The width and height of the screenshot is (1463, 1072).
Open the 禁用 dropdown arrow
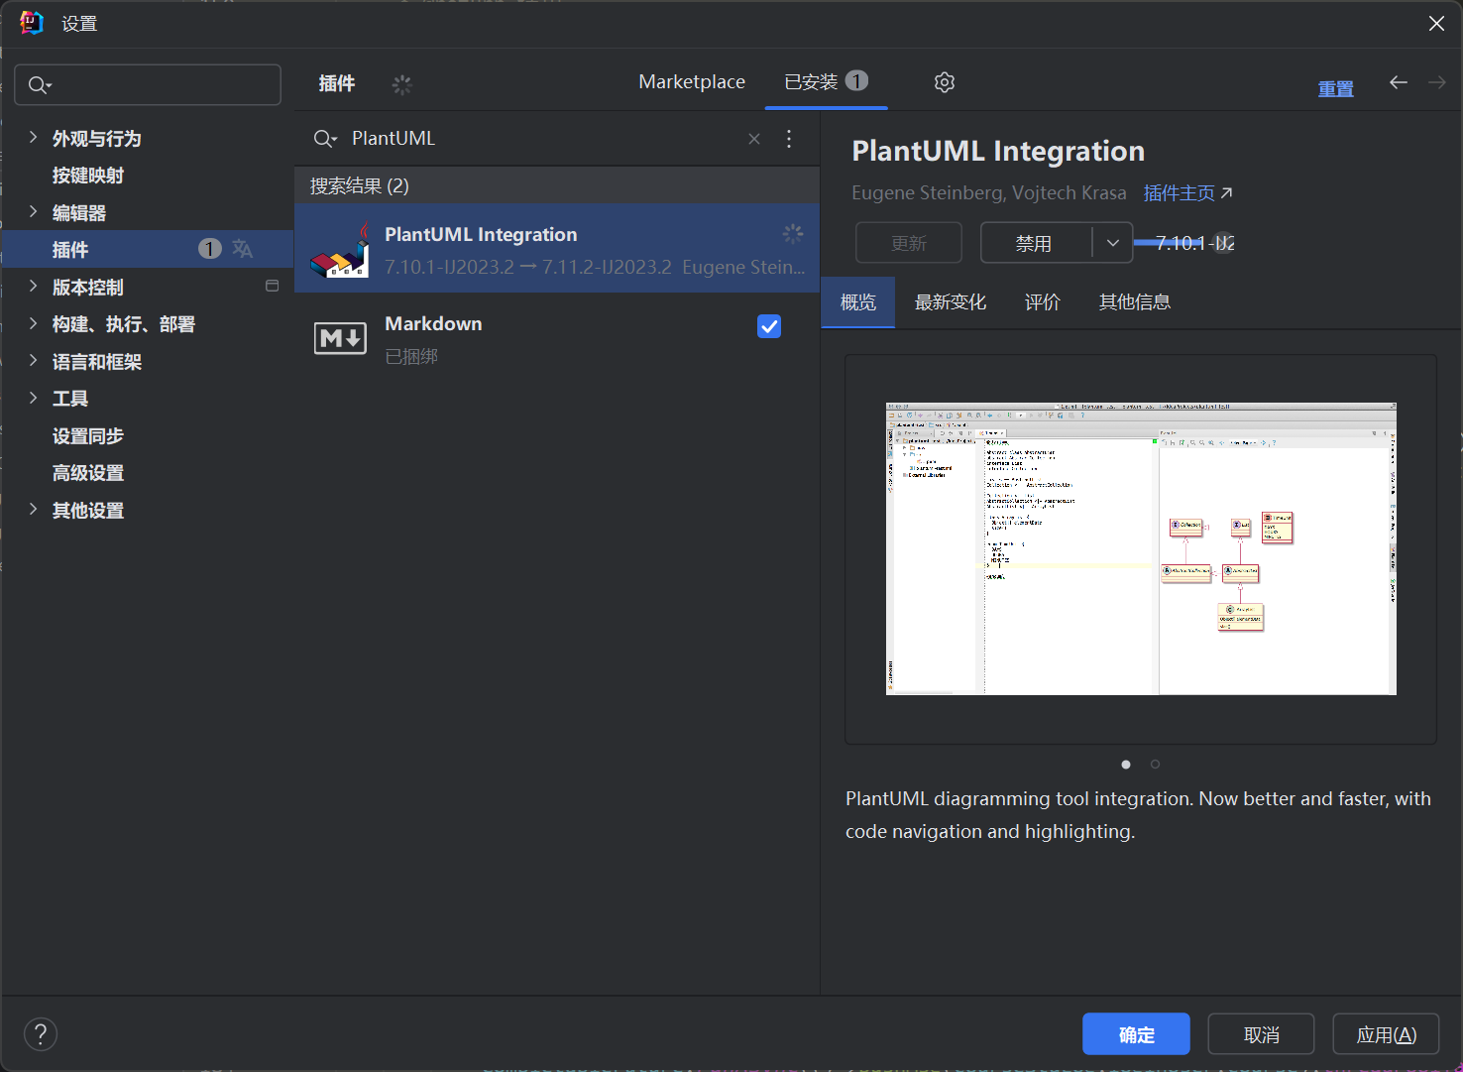click(x=1113, y=243)
